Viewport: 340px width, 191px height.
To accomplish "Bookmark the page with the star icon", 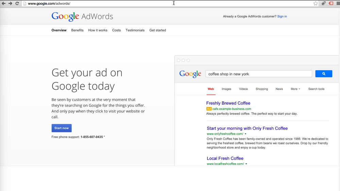I will pos(316,3).
